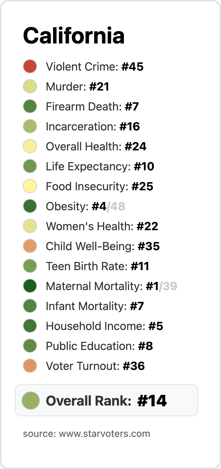Viewport: 221px width, 469px height.
Task: Click the red Violent Crime circle
Action: coord(30,67)
